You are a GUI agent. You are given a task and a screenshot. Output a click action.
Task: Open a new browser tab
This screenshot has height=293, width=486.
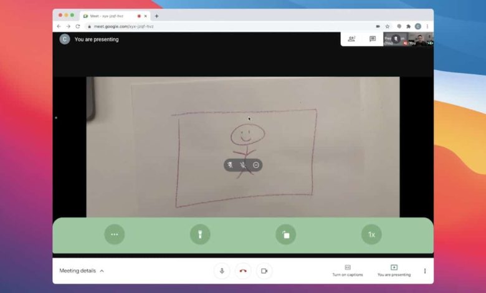[156, 16]
